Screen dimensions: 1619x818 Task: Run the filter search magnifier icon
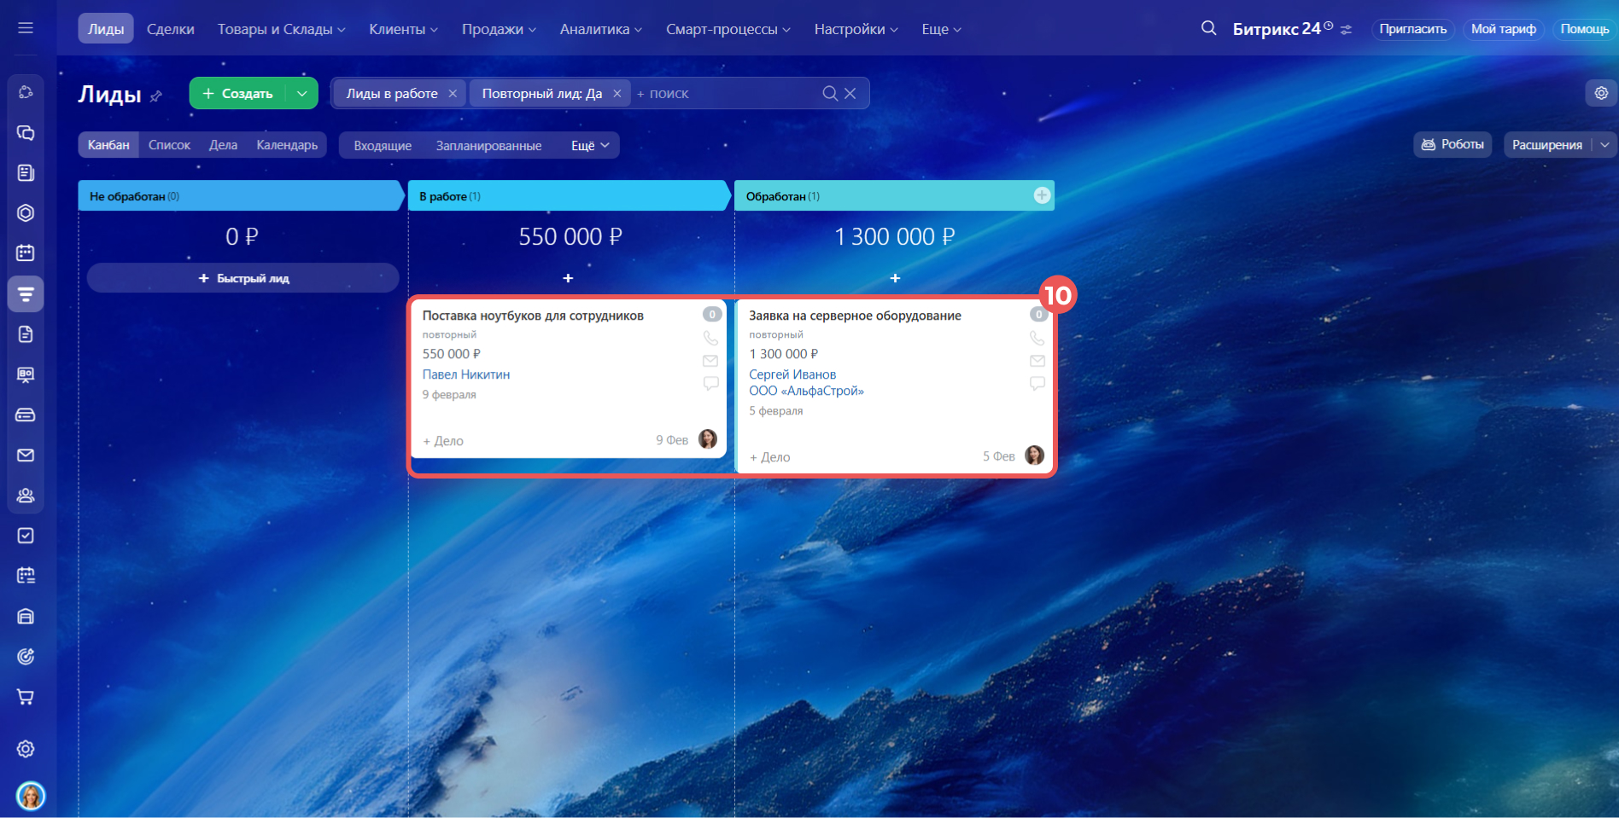829,93
